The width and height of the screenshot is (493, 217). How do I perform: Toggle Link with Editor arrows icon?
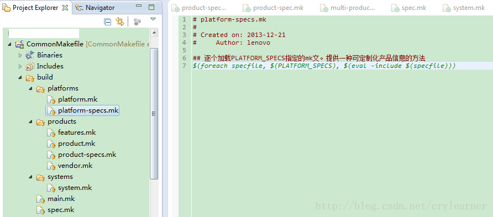[x=120, y=22]
